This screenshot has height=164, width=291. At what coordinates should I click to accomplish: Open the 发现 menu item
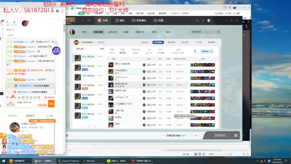point(154,32)
